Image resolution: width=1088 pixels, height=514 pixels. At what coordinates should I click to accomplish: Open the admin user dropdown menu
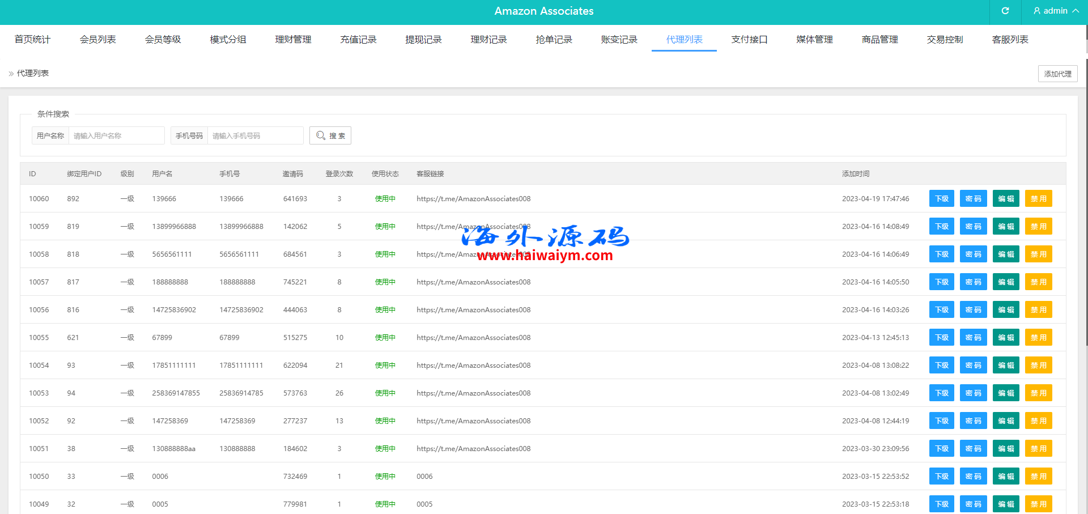[1055, 11]
